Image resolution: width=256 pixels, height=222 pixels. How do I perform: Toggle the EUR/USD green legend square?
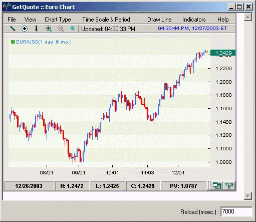pyautogui.click(x=13, y=42)
